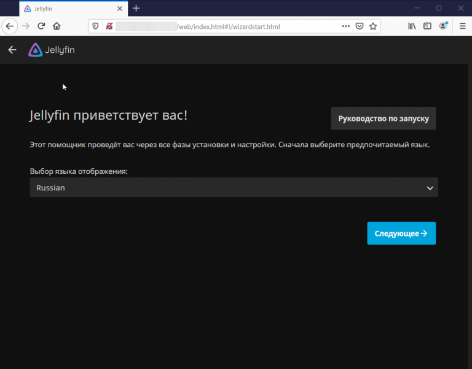Select the Jellyfin browser tab
Viewport: 472px width, 369px height.
click(68, 8)
